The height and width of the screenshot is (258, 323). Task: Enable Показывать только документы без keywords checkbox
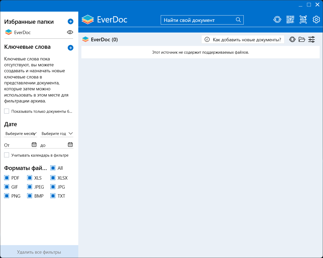point(7,111)
